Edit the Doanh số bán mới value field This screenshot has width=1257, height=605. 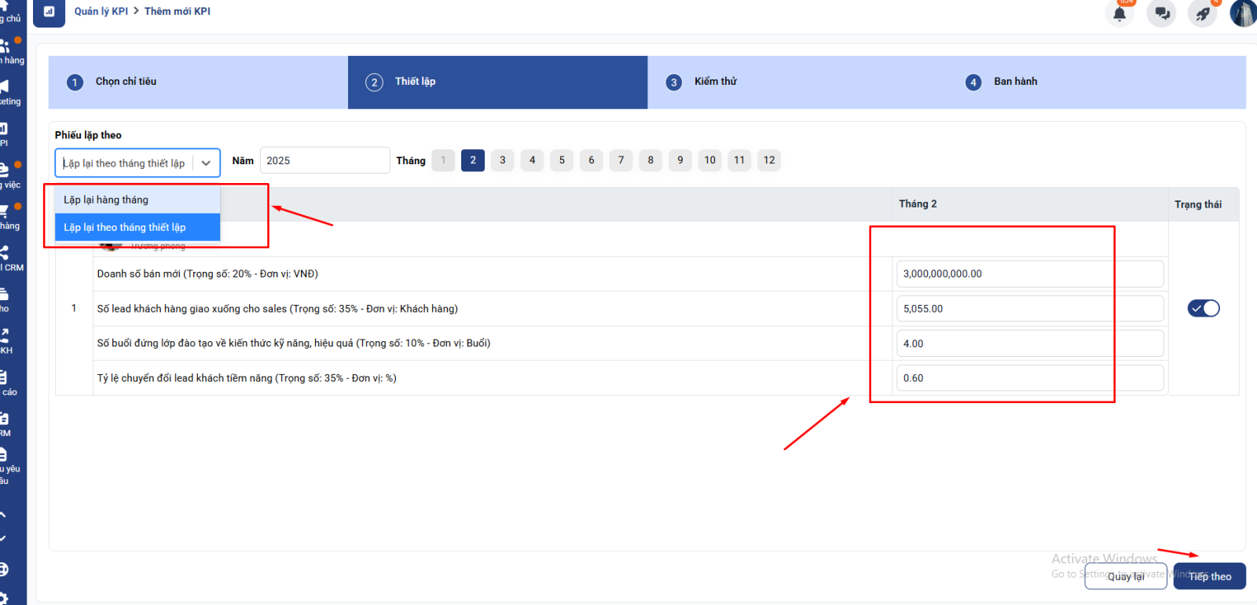[x=1029, y=274]
